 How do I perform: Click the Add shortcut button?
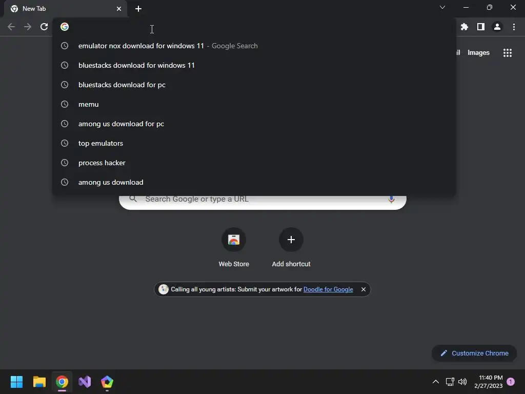click(x=291, y=247)
